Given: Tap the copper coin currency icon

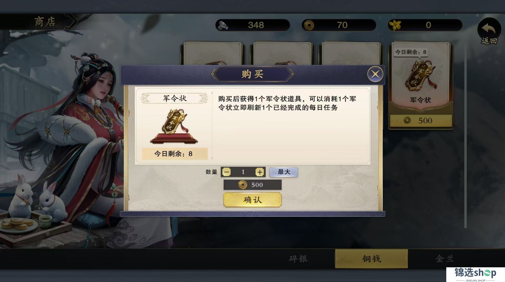Looking at the screenshot, I should tap(309, 25).
